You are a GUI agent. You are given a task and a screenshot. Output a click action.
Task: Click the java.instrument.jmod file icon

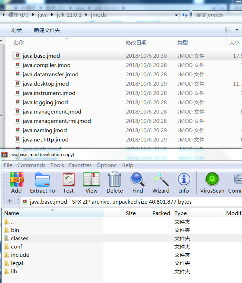tap(18, 93)
